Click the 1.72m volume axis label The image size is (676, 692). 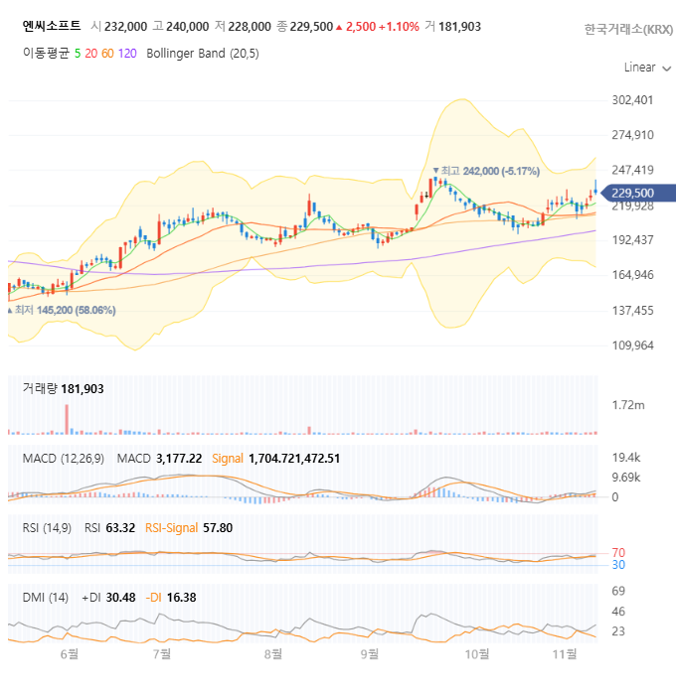click(x=628, y=405)
